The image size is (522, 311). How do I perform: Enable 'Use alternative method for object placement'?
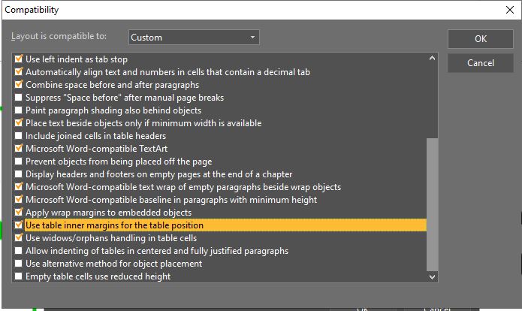click(20, 264)
